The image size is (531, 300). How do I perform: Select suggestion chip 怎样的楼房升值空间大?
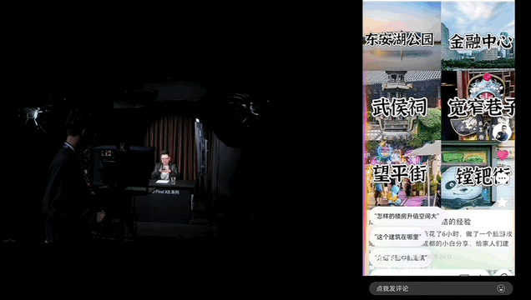click(x=407, y=216)
